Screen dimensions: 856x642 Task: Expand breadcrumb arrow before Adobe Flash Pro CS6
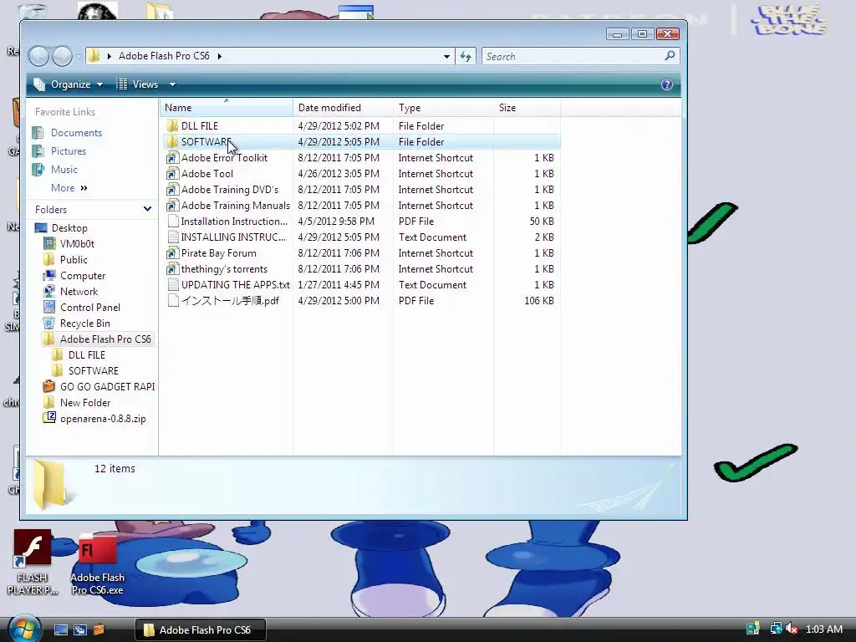110,56
